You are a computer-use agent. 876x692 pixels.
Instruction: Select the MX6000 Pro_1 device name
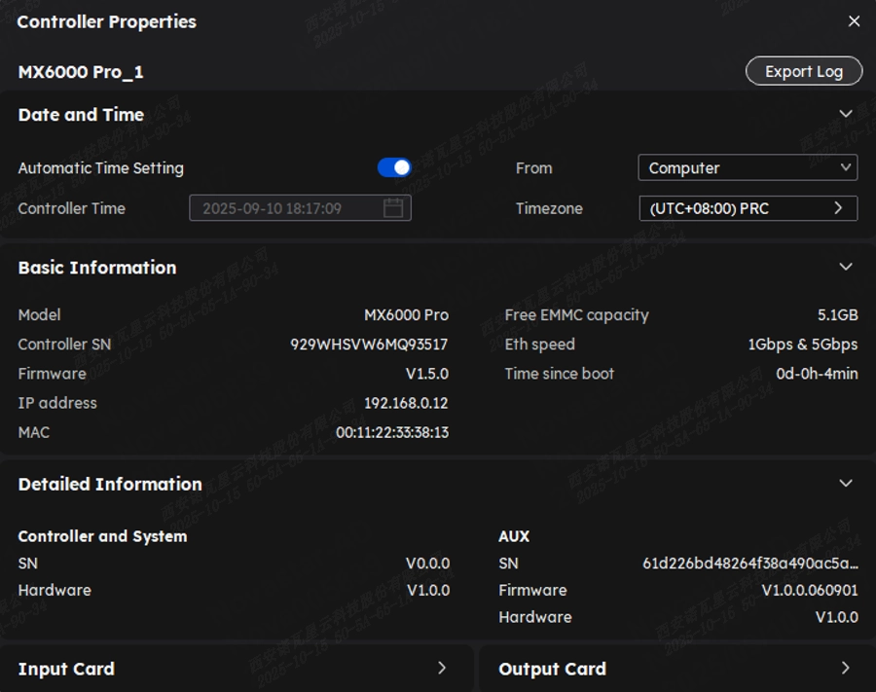81,72
